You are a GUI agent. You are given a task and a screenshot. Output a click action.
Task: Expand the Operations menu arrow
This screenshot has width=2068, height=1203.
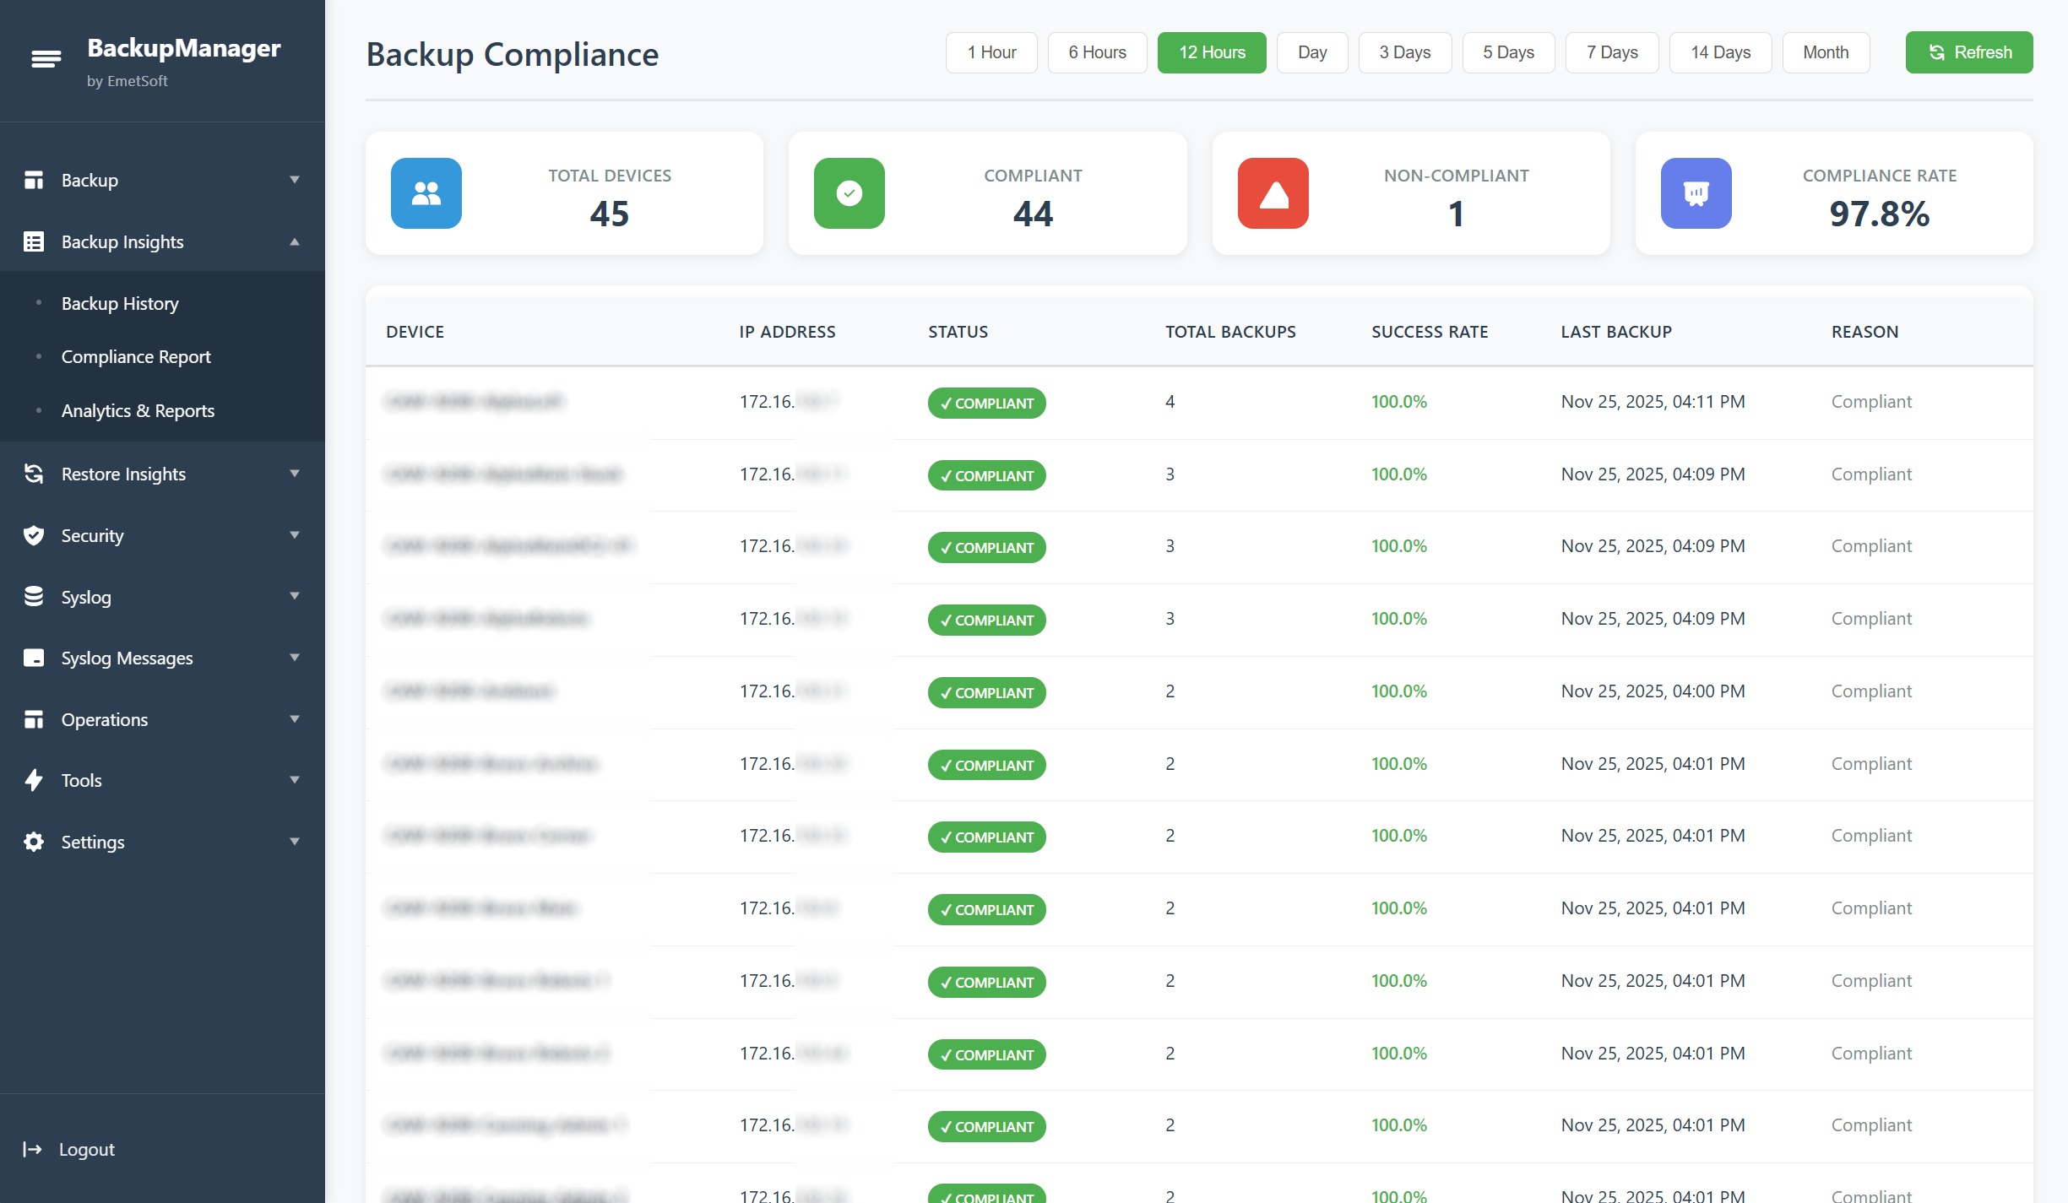click(x=295, y=719)
